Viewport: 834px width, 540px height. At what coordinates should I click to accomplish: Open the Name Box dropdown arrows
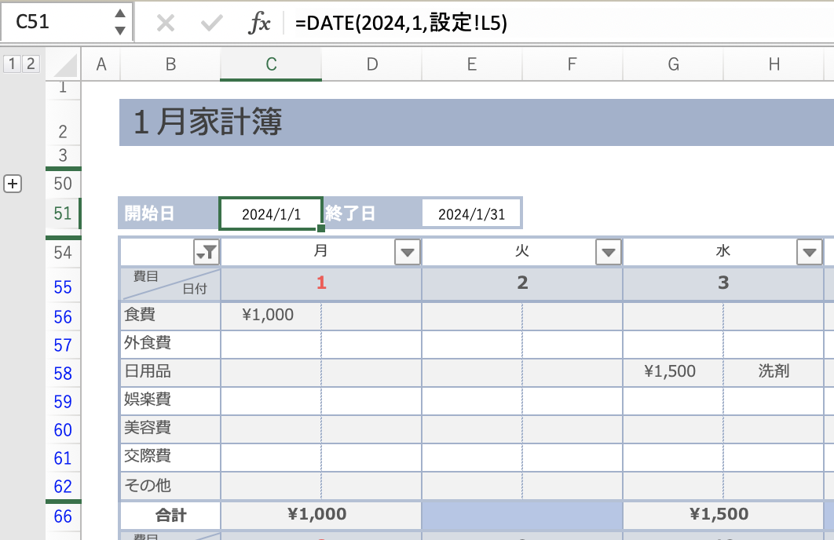pyautogui.click(x=119, y=22)
